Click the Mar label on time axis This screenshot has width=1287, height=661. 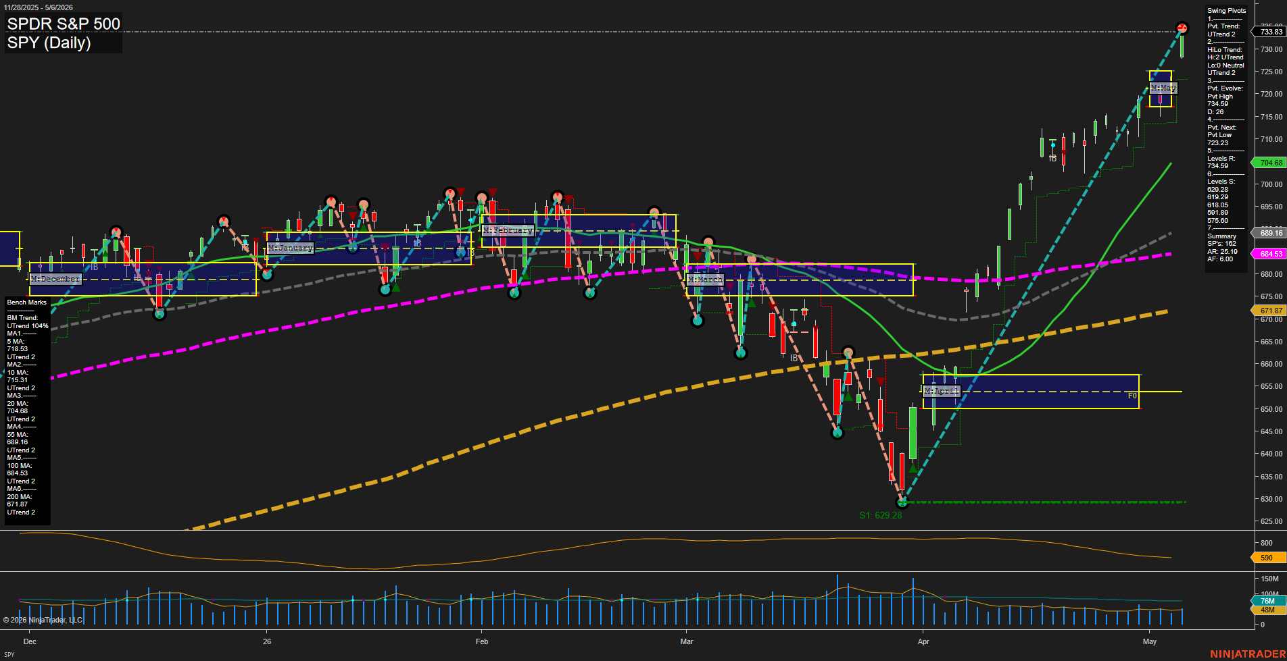click(x=687, y=641)
